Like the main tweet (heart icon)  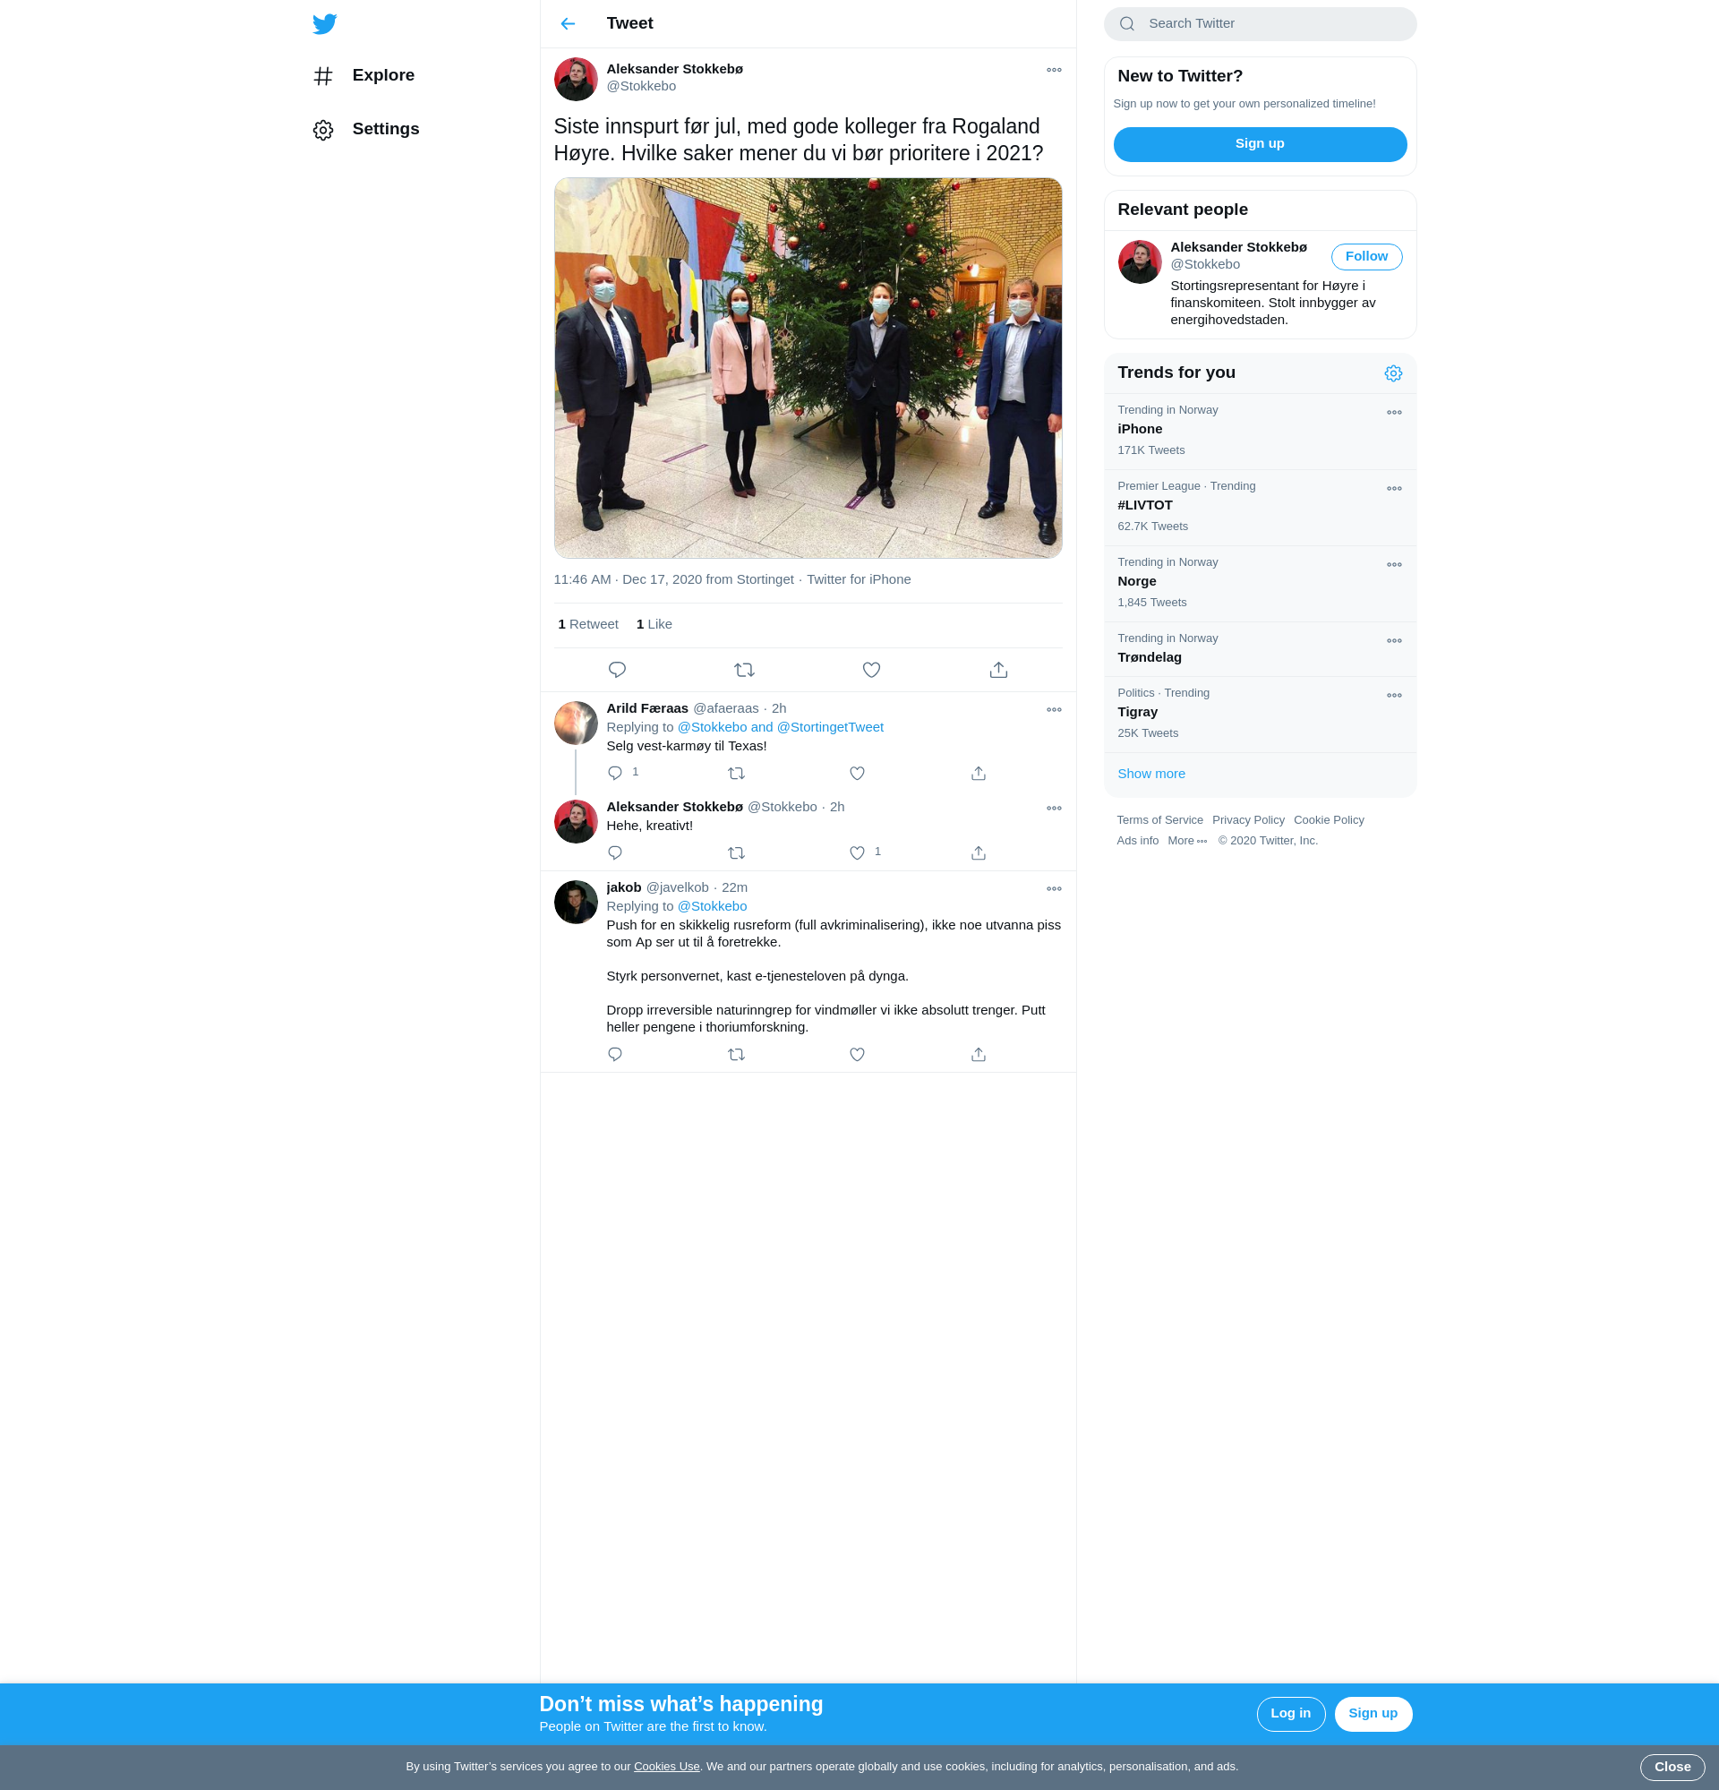[x=871, y=670]
